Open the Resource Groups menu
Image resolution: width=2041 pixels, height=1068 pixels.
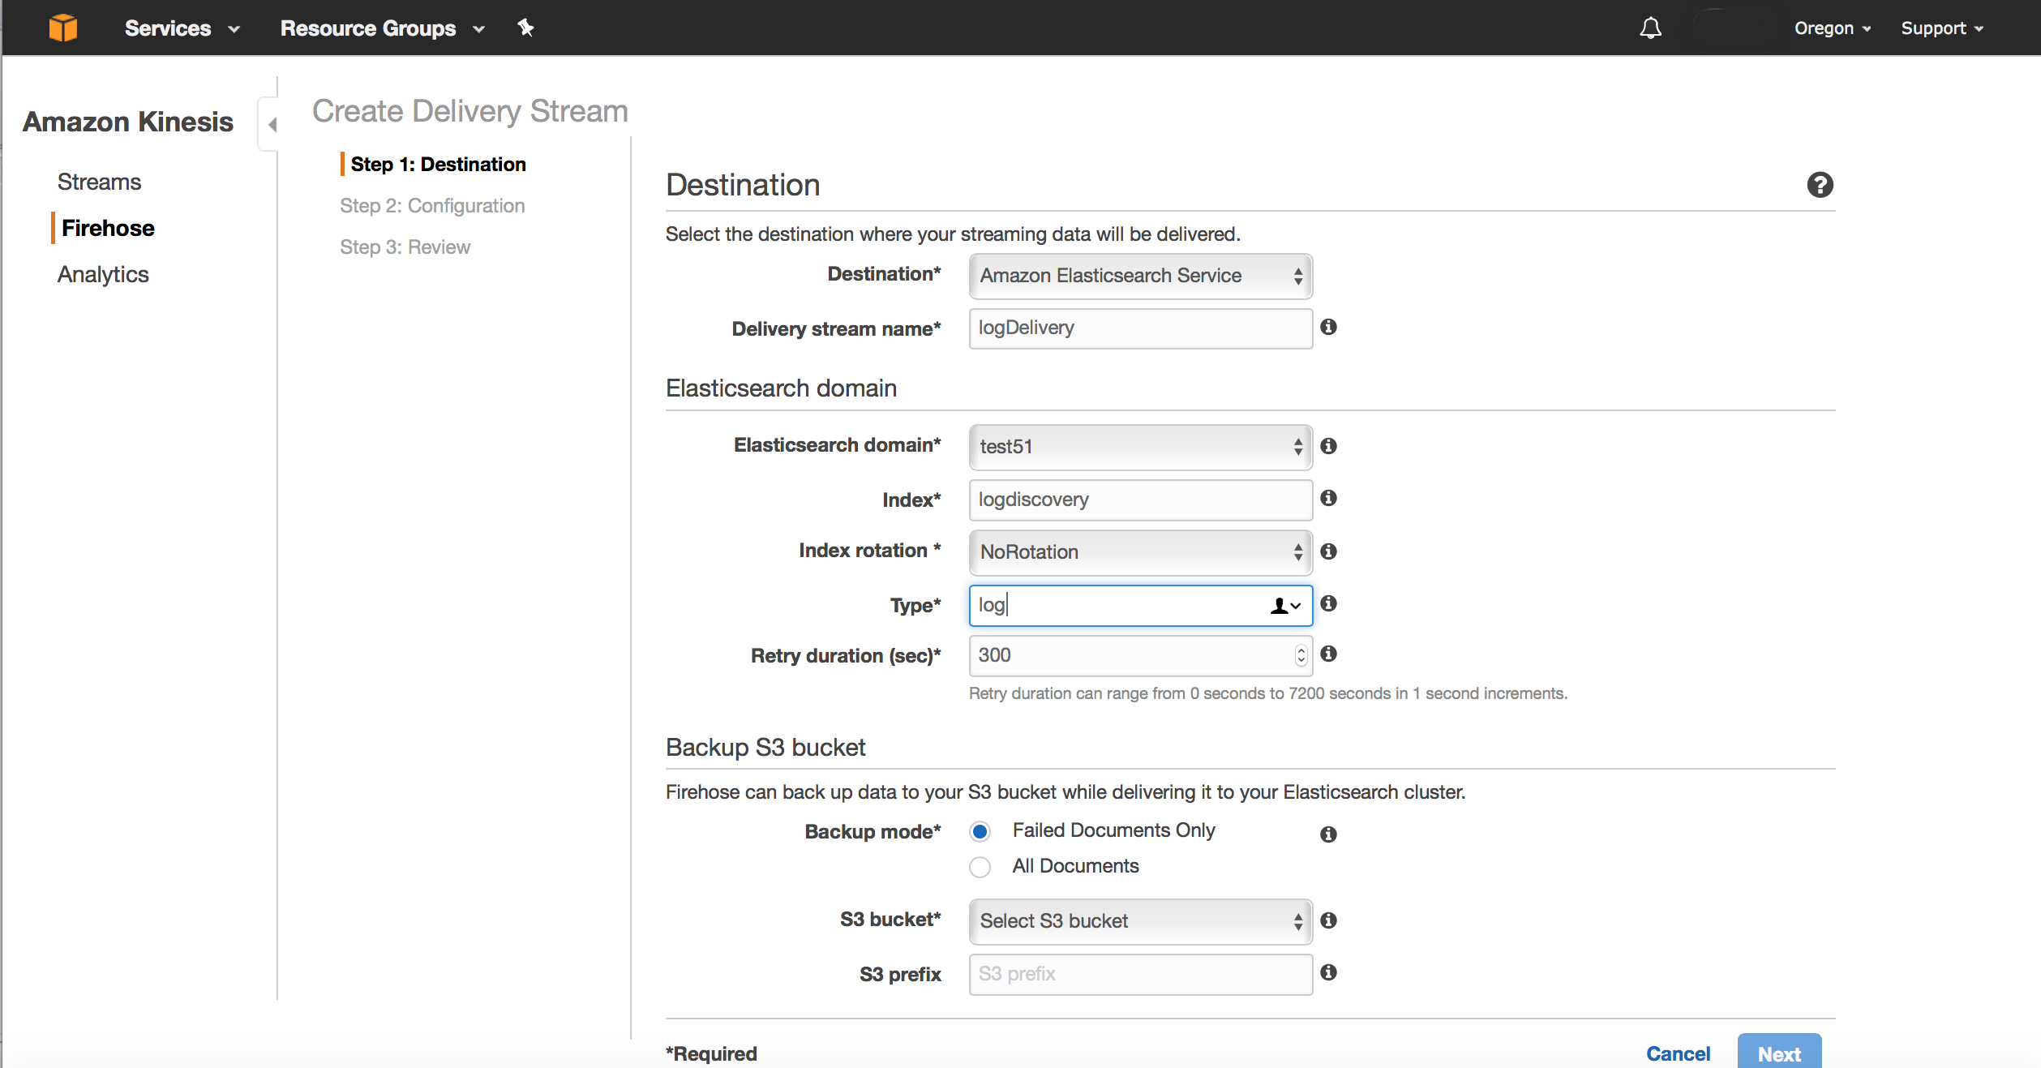(x=382, y=28)
